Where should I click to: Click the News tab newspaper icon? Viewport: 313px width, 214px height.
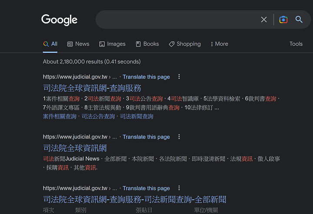(x=70, y=44)
